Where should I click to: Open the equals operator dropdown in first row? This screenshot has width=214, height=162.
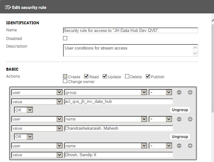[x=160, y=92]
